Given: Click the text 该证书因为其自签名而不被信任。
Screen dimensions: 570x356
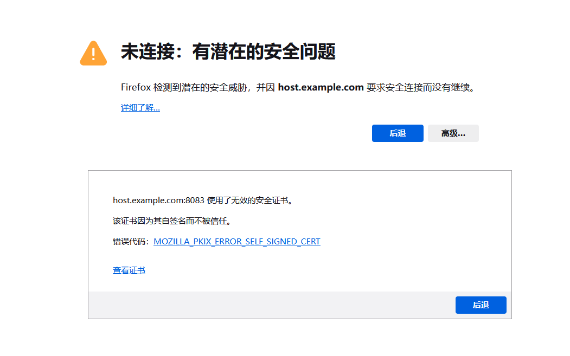Looking at the screenshot, I should tap(172, 221).
